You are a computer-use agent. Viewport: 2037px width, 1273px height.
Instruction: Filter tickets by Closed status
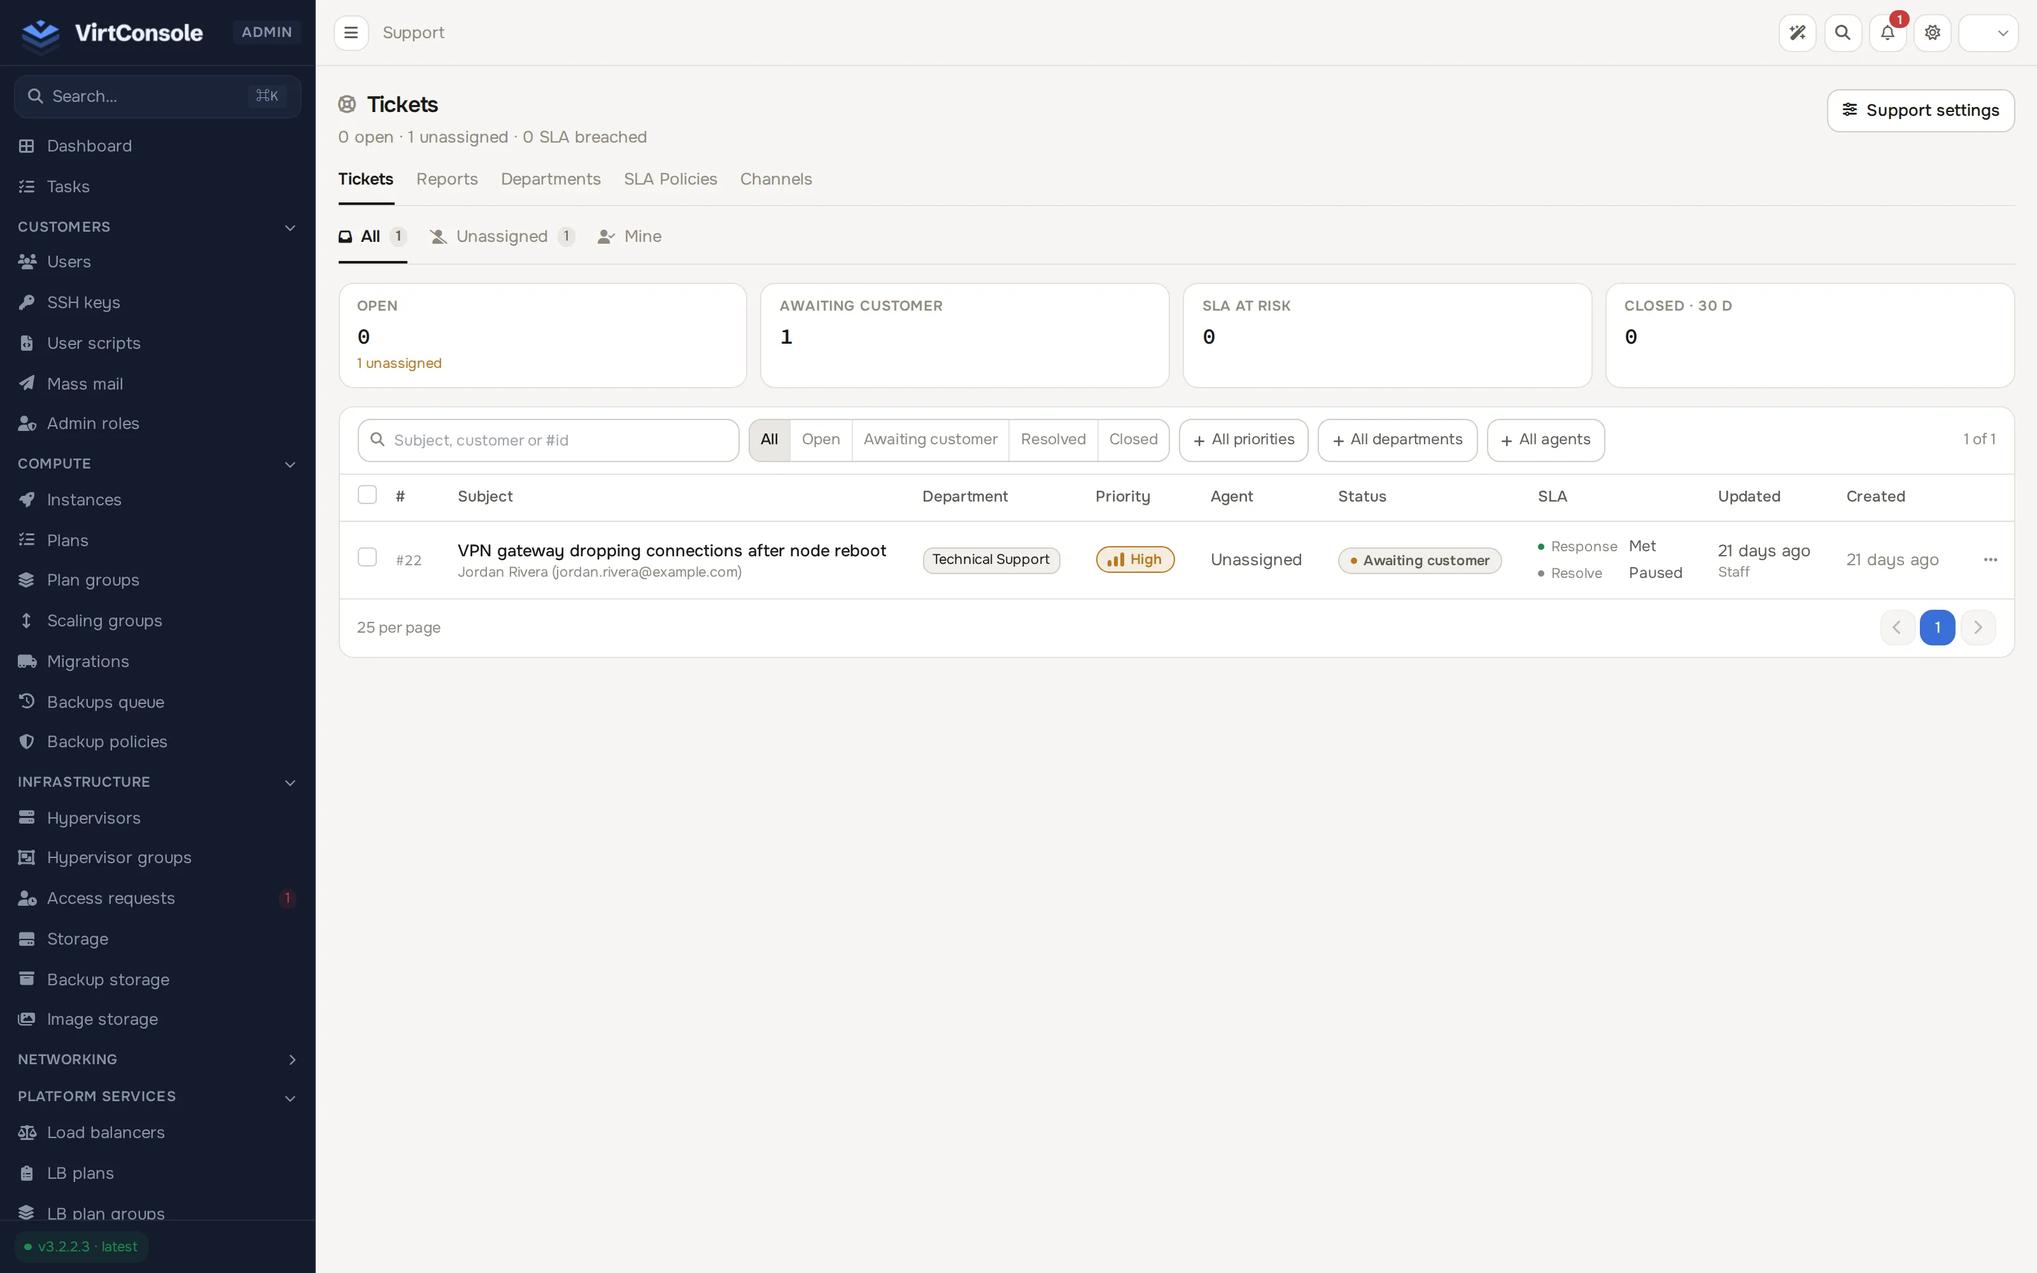(x=1133, y=439)
